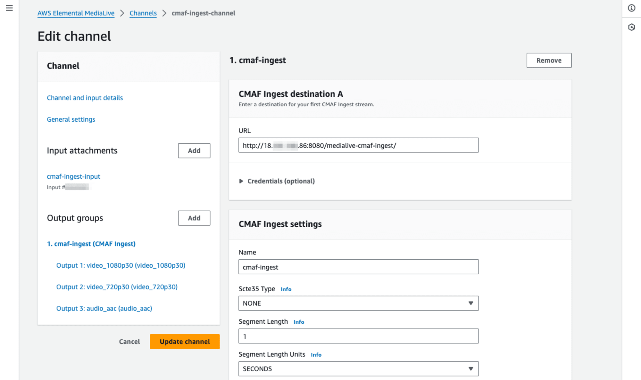641x380 pixels.
Task: Add an output group
Action: [194, 218]
